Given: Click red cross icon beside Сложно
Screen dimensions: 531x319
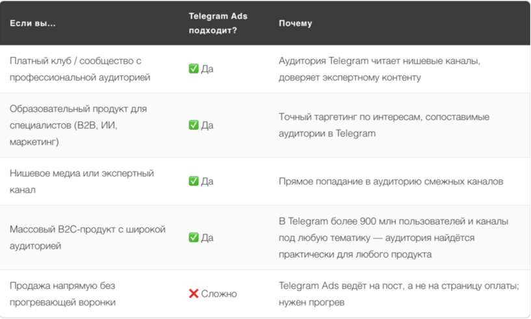Looking at the screenshot, I should pos(194,294).
